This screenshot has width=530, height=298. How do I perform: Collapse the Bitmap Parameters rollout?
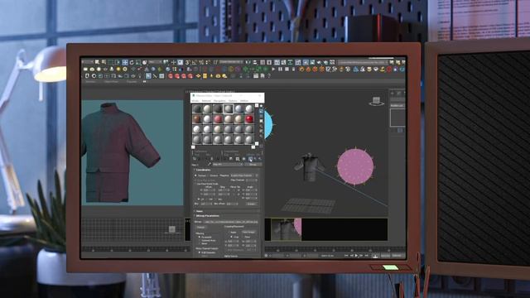tap(208, 216)
